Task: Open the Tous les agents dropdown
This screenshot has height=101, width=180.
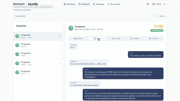Action: pos(85,16)
